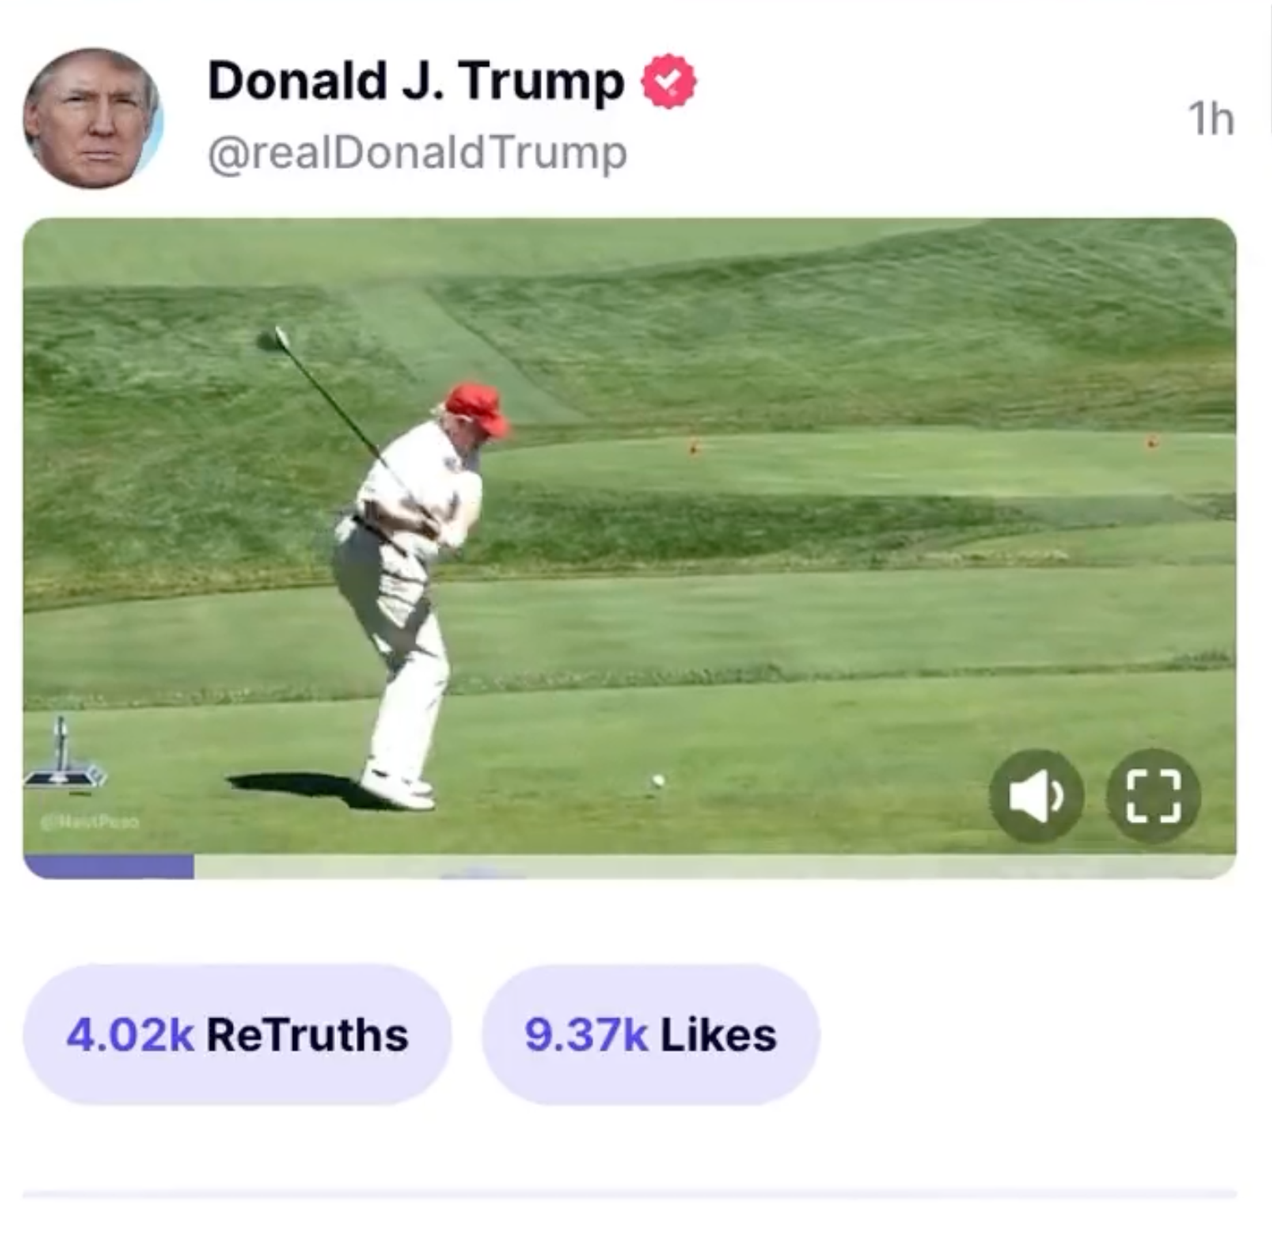The image size is (1272, 1242).
Task: Expand the video to fullscreen
Action: click(x=1153, y=796)
